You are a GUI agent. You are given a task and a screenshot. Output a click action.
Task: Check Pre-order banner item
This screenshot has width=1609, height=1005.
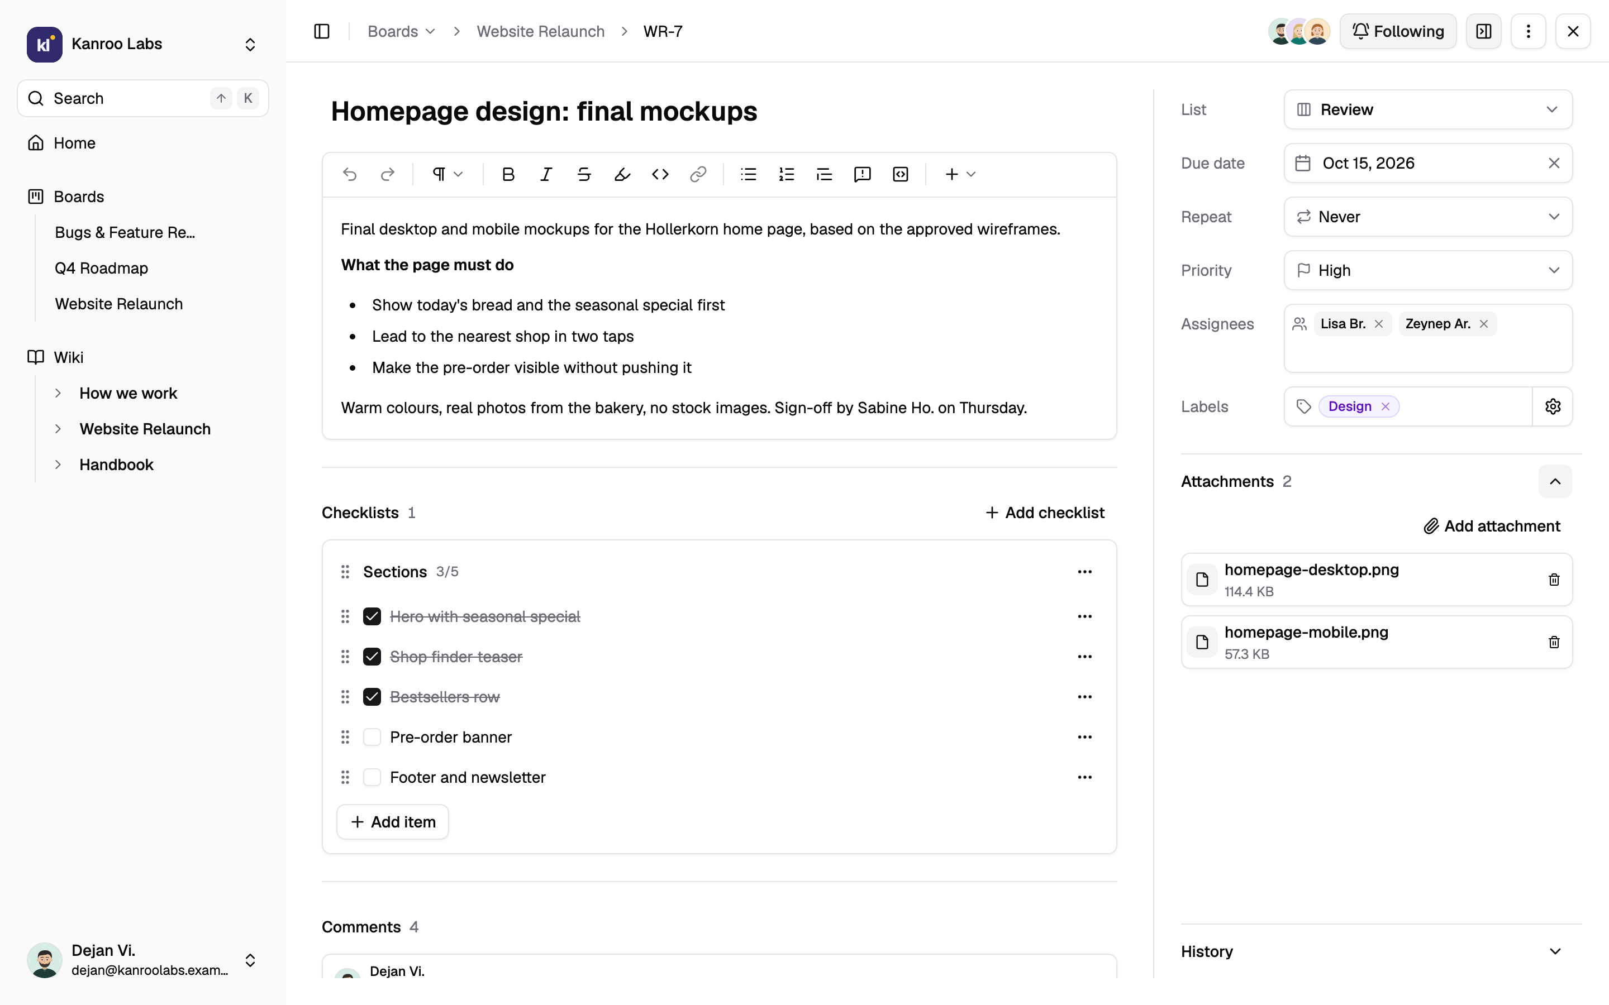[x=372, y=737]
